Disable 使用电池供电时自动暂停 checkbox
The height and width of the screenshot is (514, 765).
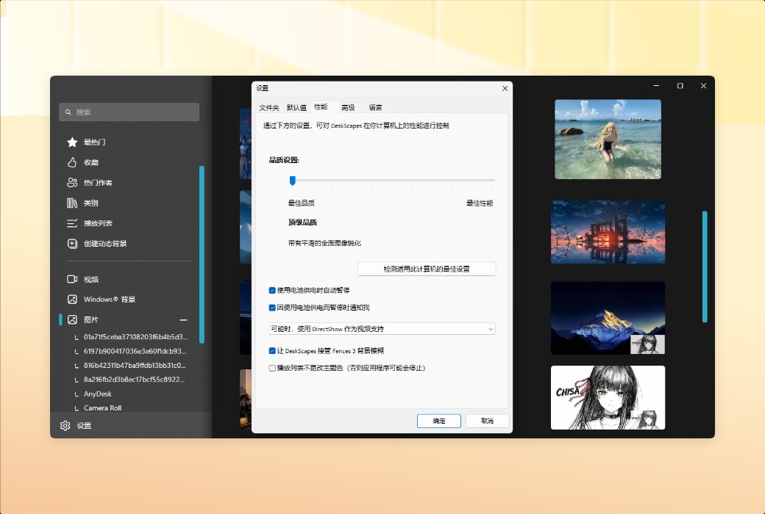(x=272, y=289)
